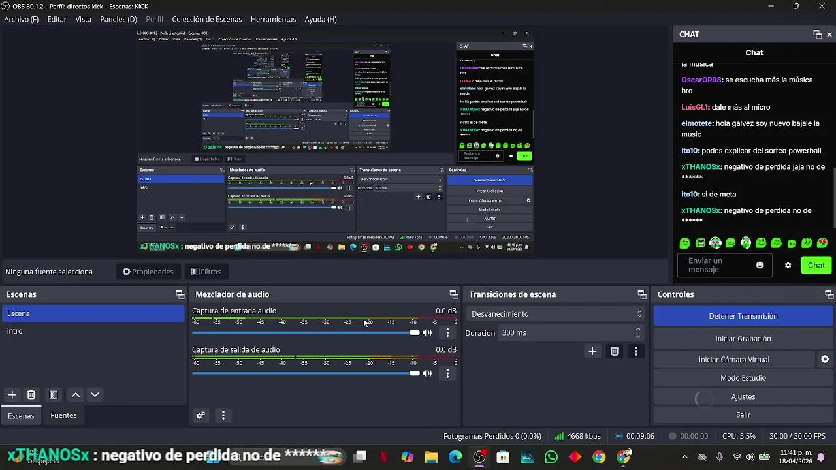
Task: Click the OscarOR98 username in chat
Action: (701, 80)
